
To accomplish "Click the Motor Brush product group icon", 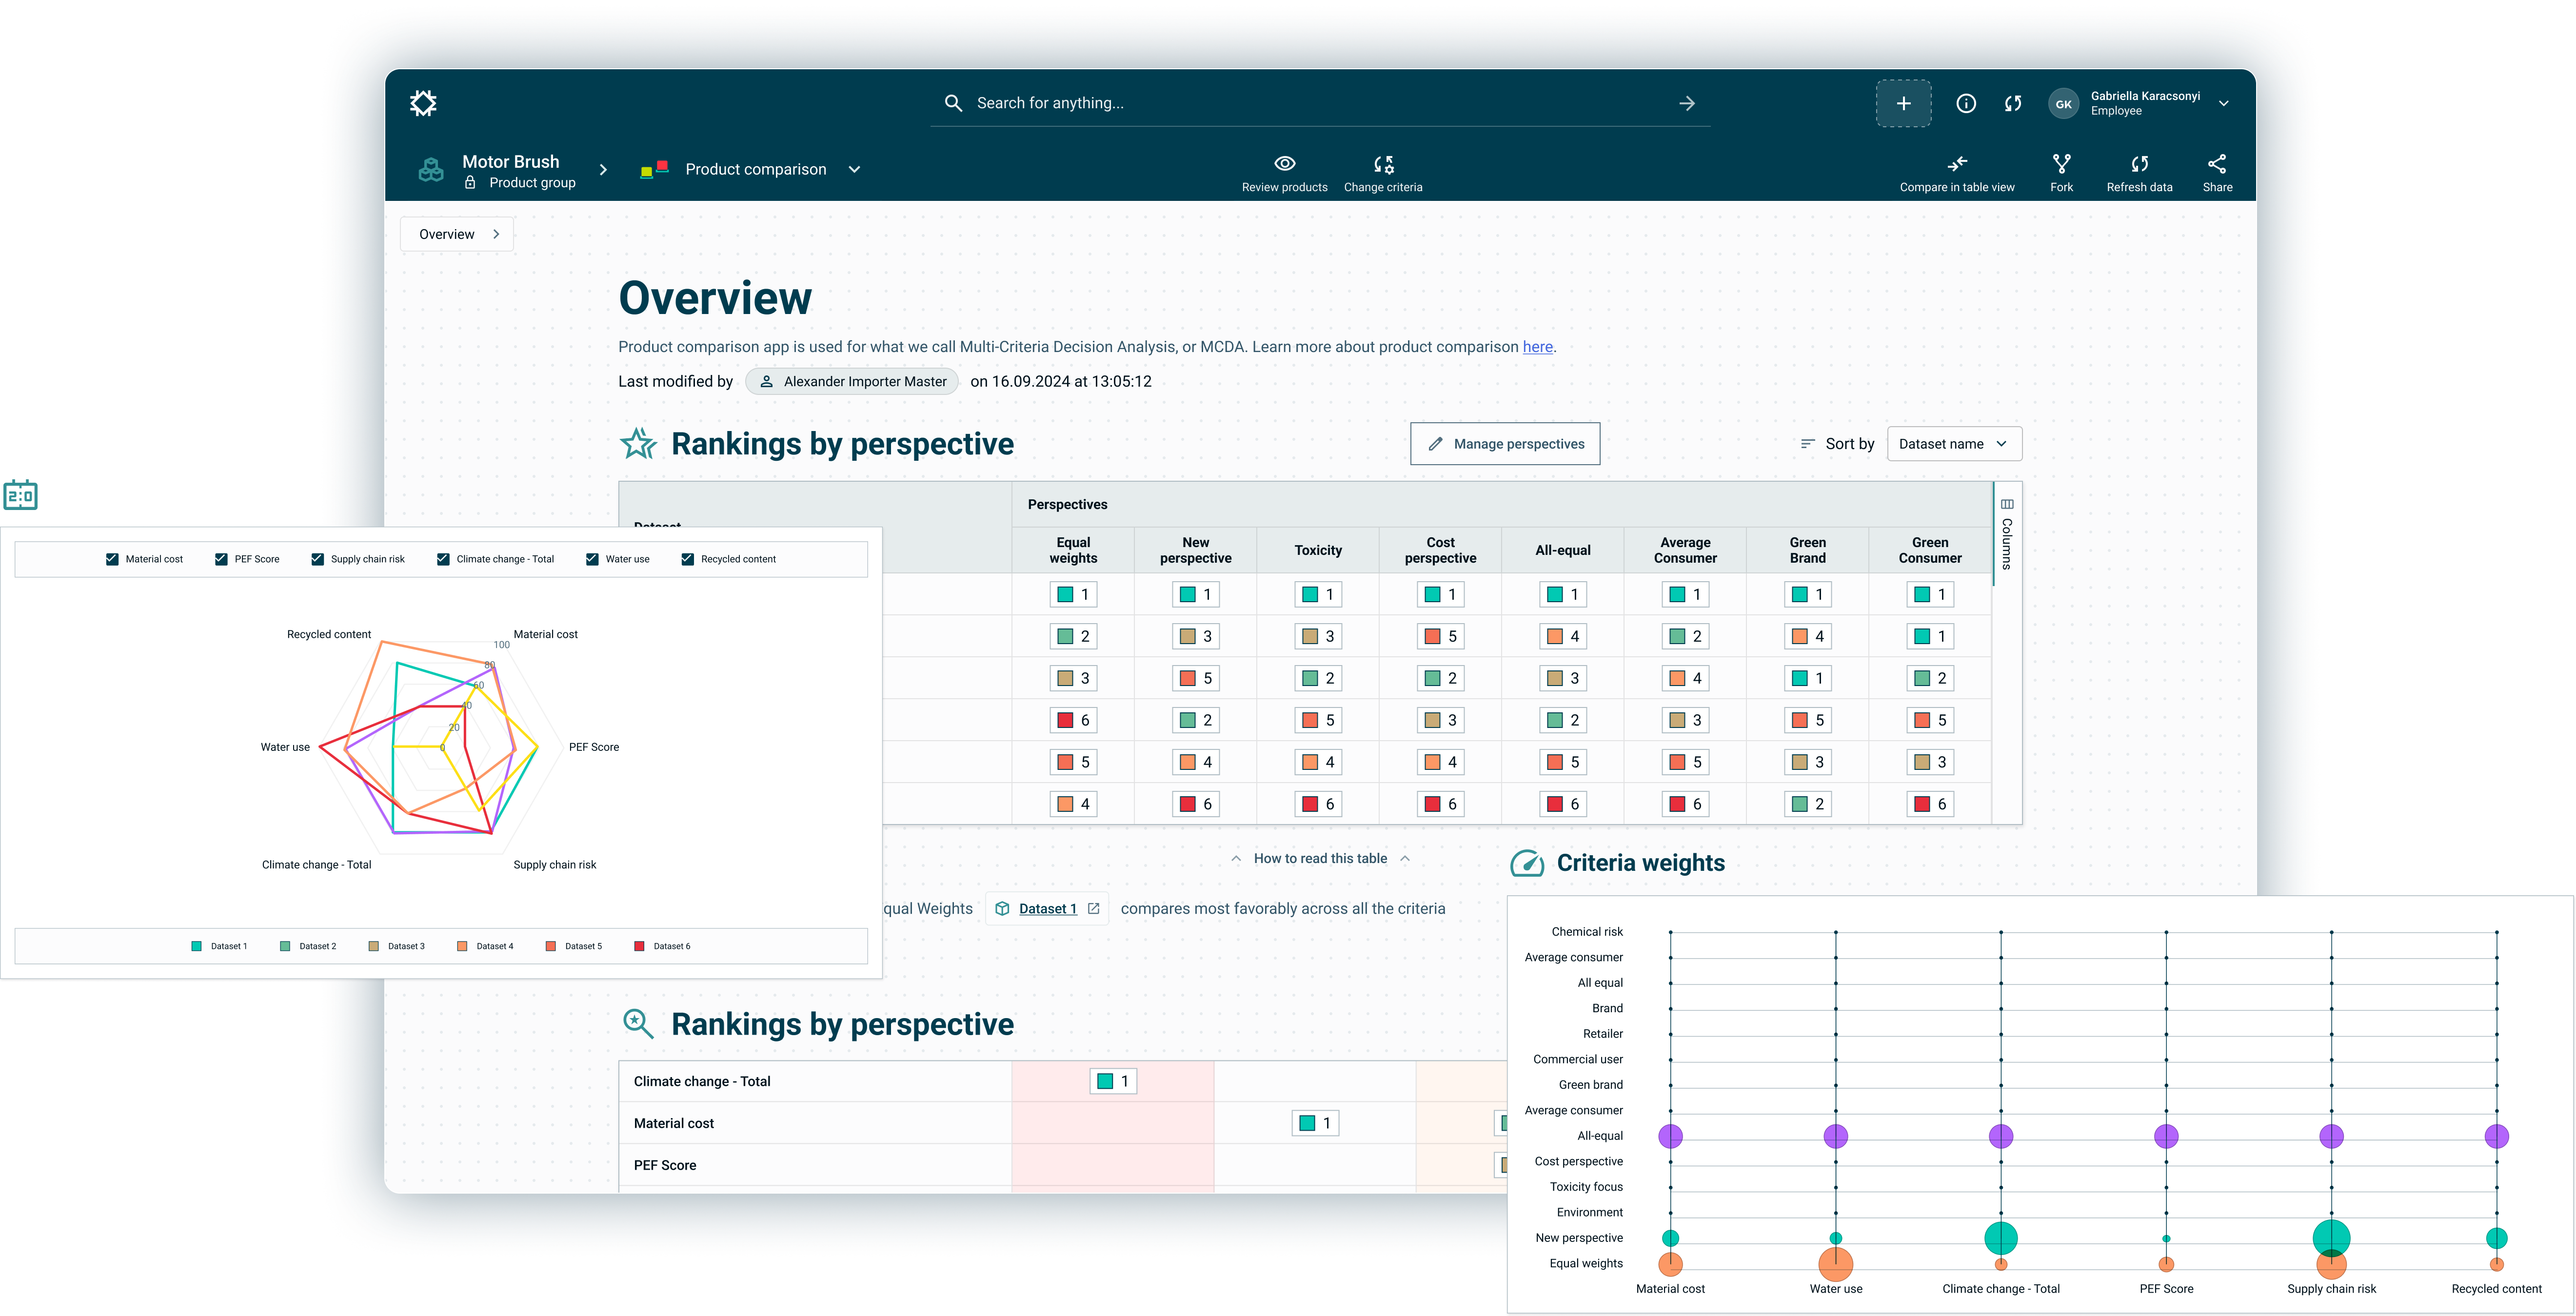I will (x=431, y=170).
